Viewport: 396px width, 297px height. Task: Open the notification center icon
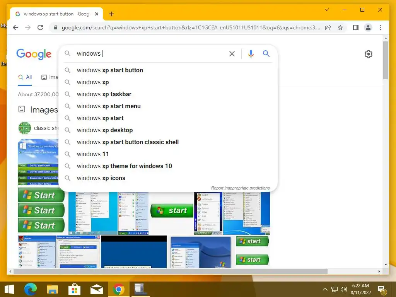(382, 290)
